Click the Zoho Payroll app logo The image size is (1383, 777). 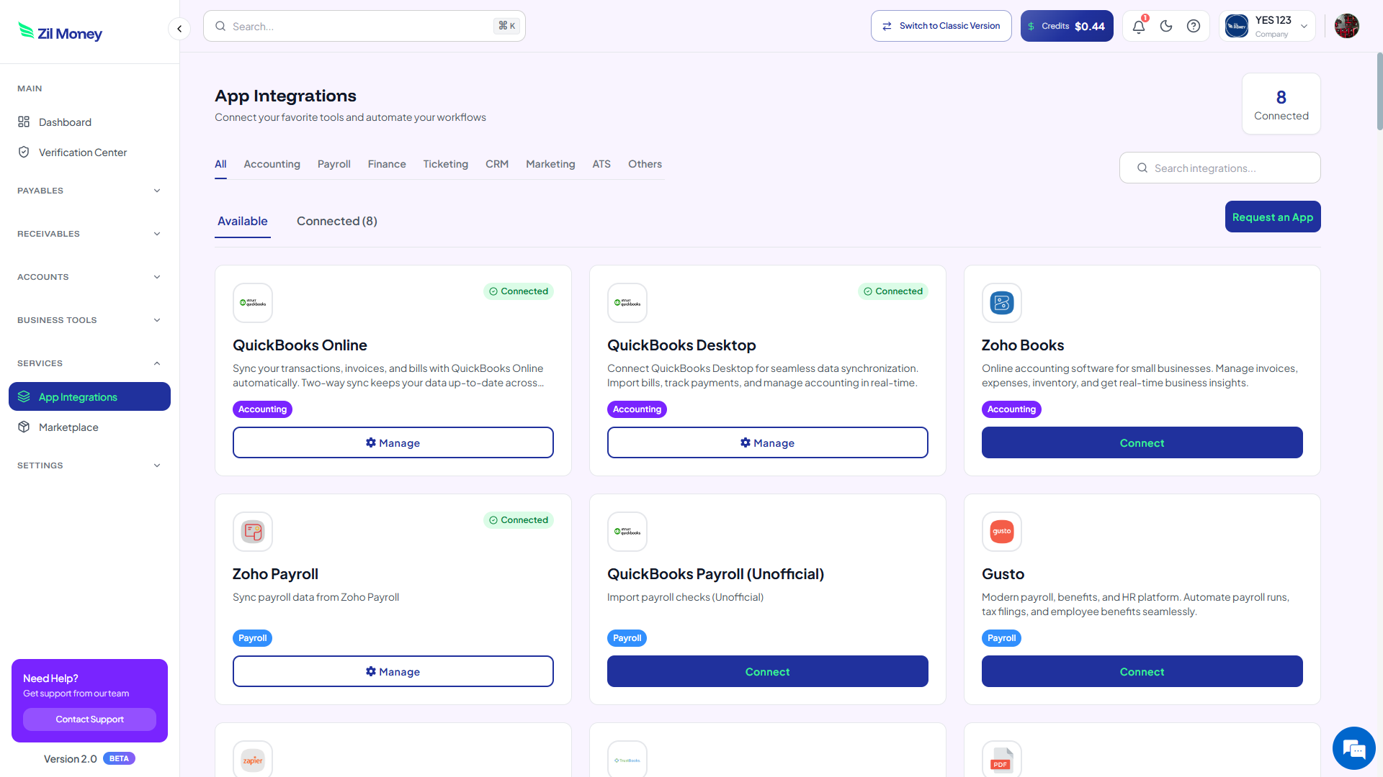(253, 532)
